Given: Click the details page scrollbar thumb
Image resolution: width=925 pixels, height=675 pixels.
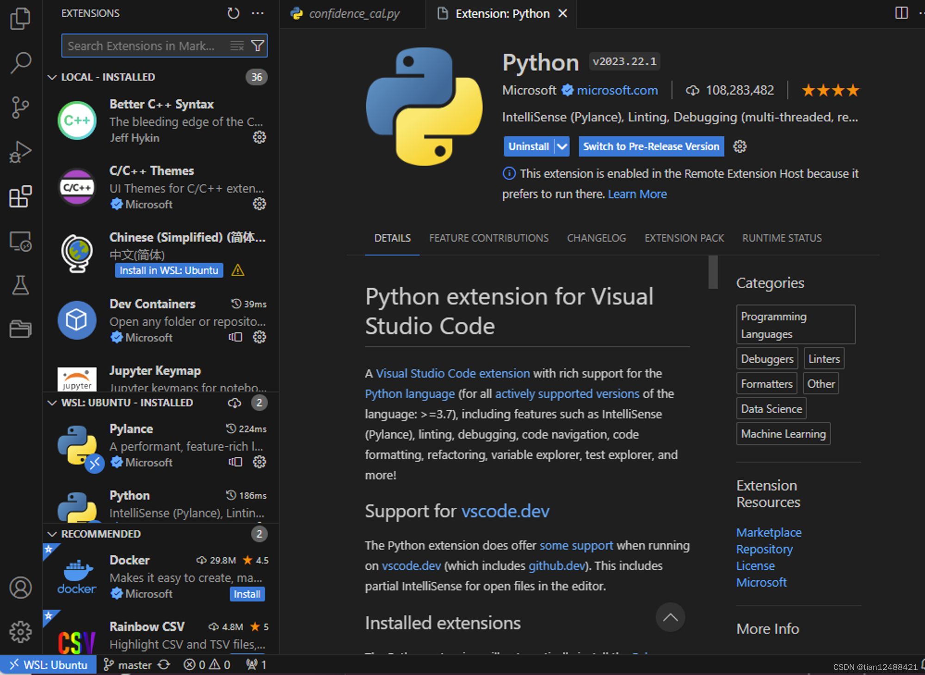Looking at the screenshot, I should (713, 272).
